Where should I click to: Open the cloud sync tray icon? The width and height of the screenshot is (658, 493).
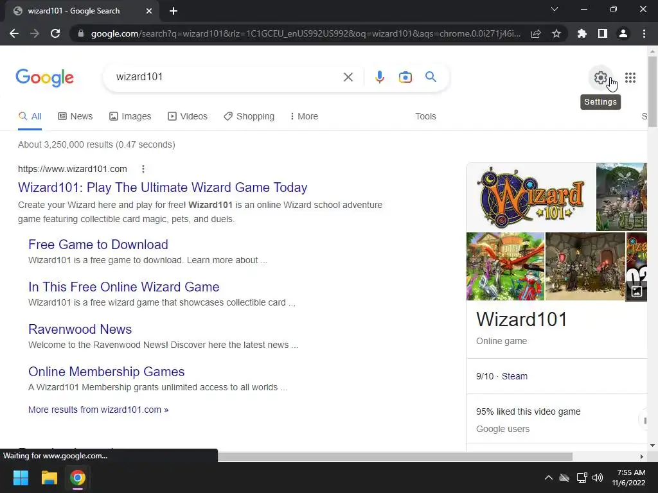(564, 478)
